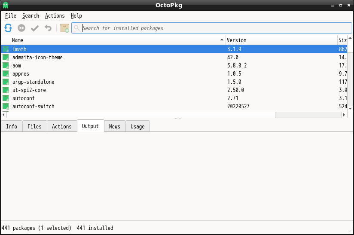Click version 3.8.0_2 cell

pyautogui.click(x=237, y=65)
